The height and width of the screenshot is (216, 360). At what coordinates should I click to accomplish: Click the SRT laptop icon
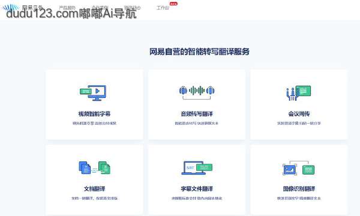197,168
